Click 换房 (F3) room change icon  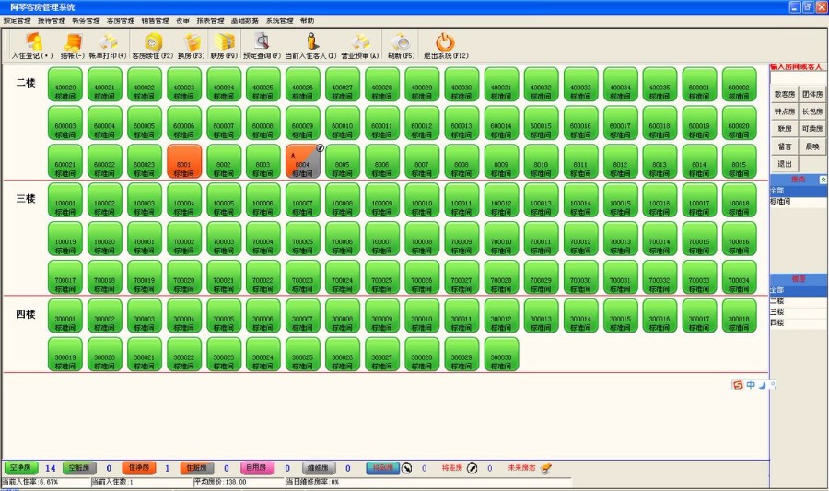pyautogui.click(x=192, y=41)
